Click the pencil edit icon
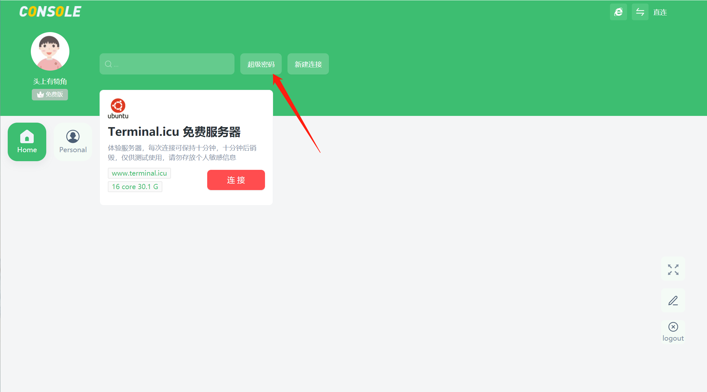The height and width of the screenshot is (392, 707). (x=673, y=301)
